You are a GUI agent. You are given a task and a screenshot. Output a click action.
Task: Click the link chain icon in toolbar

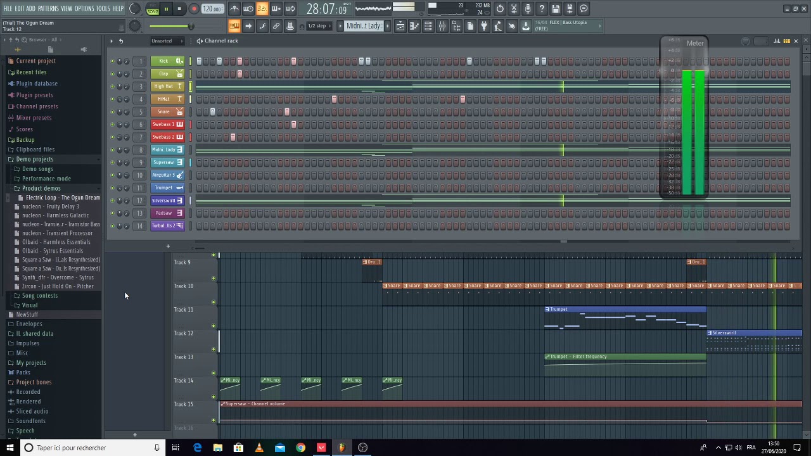[276, 26]
